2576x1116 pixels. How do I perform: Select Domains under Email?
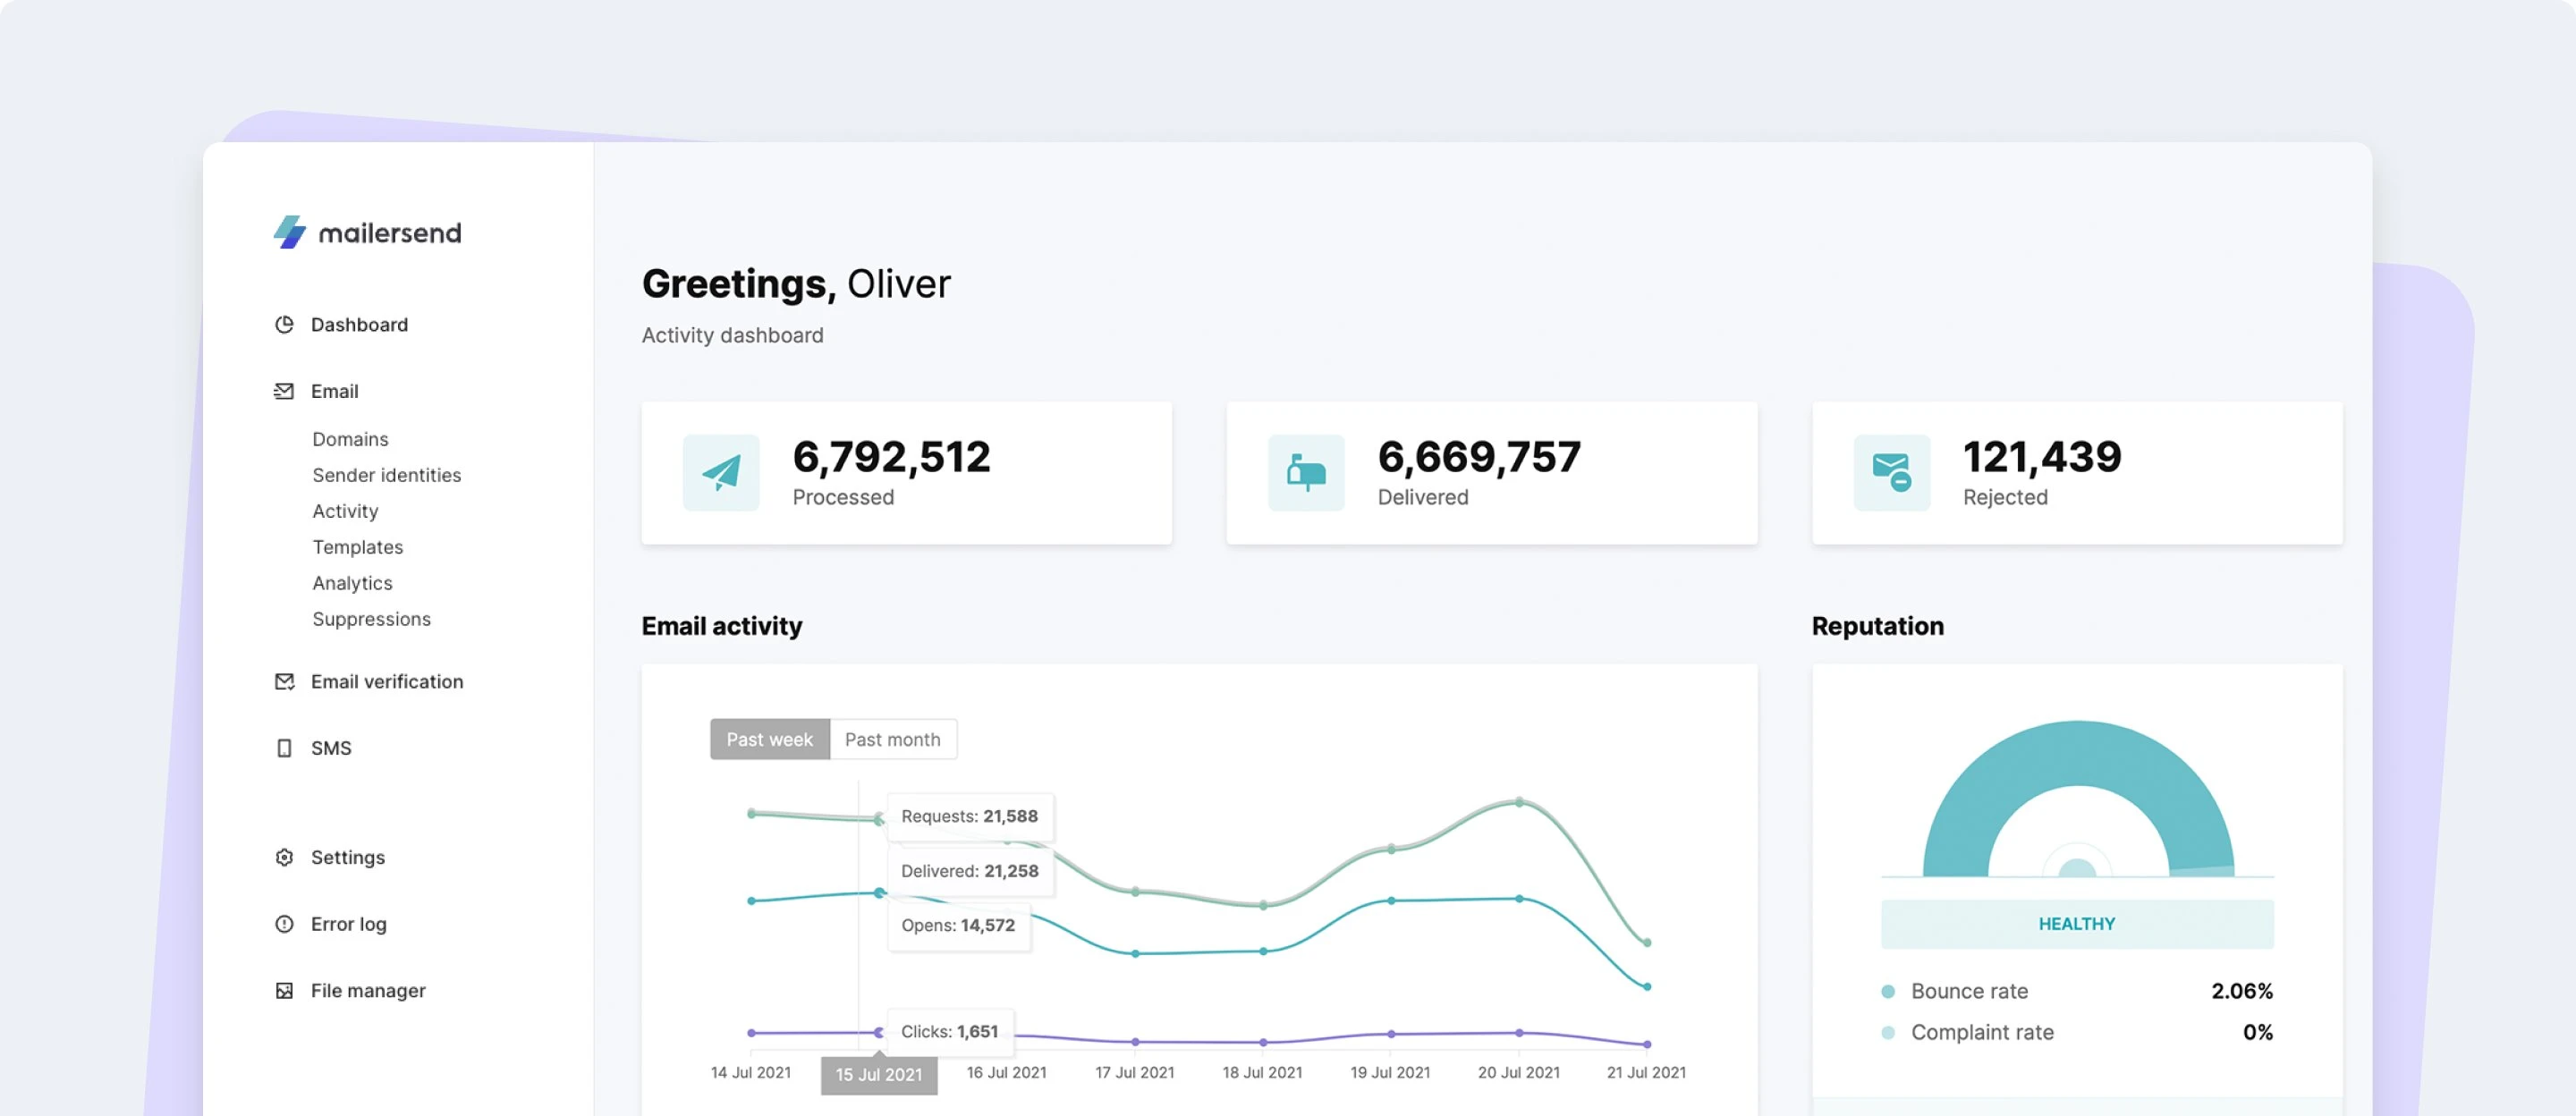pyautogui.click(x=350, y=439)
